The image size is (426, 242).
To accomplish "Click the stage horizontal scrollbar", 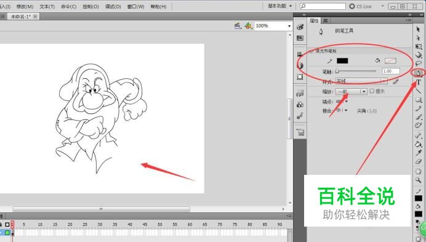I will pos(102,209).
